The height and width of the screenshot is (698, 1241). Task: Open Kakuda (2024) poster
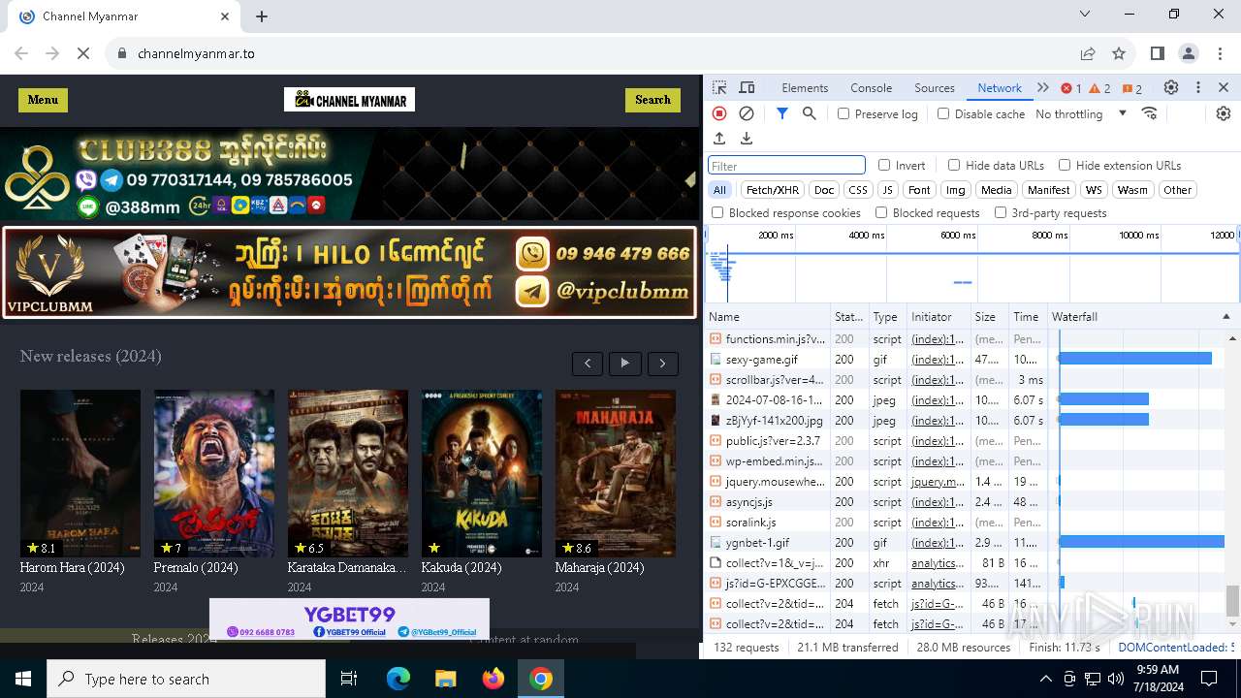pos(482,473)
